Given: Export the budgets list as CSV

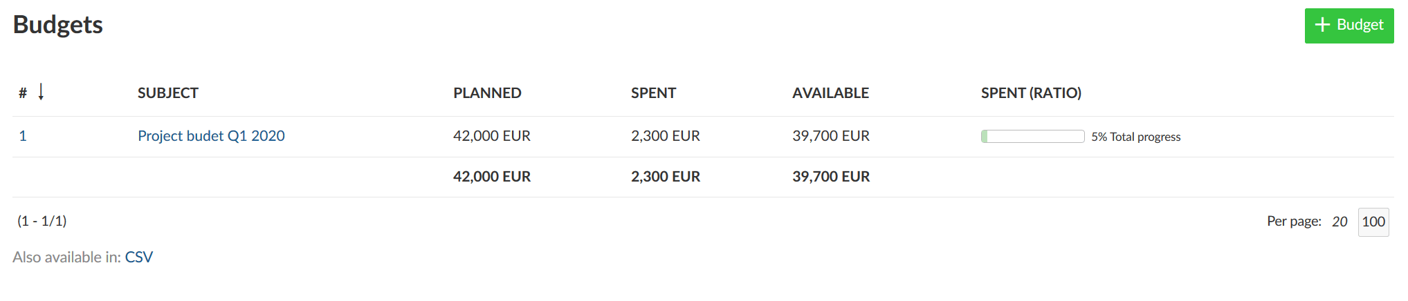Looking at the screenshot, I should pyautogui.click(x=138, y=258).
